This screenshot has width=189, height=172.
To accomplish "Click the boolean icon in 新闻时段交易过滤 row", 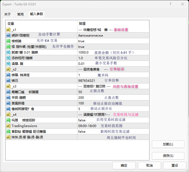I will [x=8, y=131].
